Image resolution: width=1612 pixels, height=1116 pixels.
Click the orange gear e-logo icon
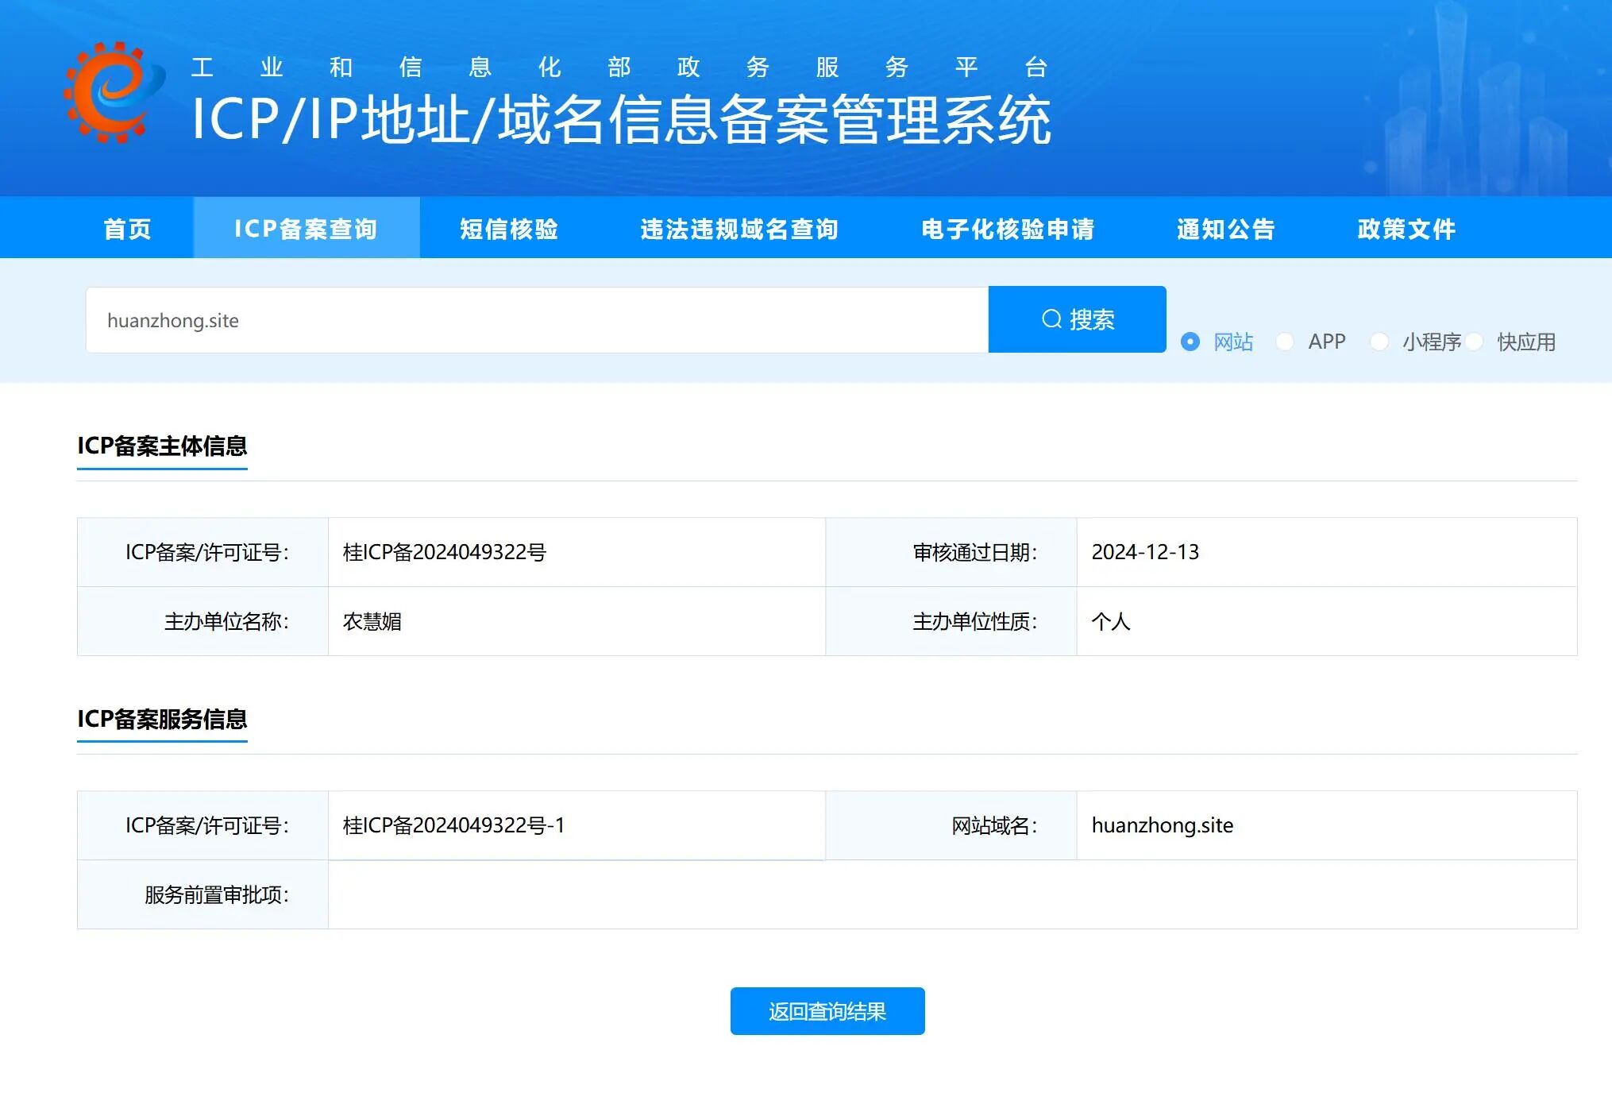(x=112, y=93)
